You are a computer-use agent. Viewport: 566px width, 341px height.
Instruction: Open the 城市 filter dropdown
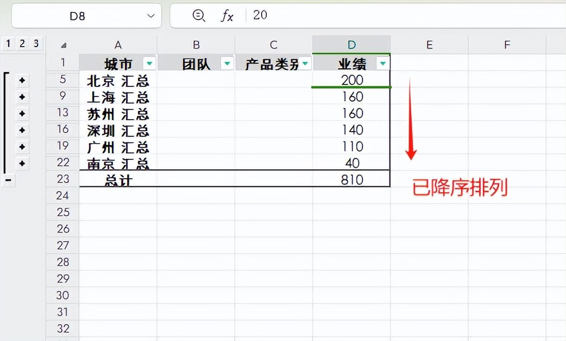click(x=150, y=63)
